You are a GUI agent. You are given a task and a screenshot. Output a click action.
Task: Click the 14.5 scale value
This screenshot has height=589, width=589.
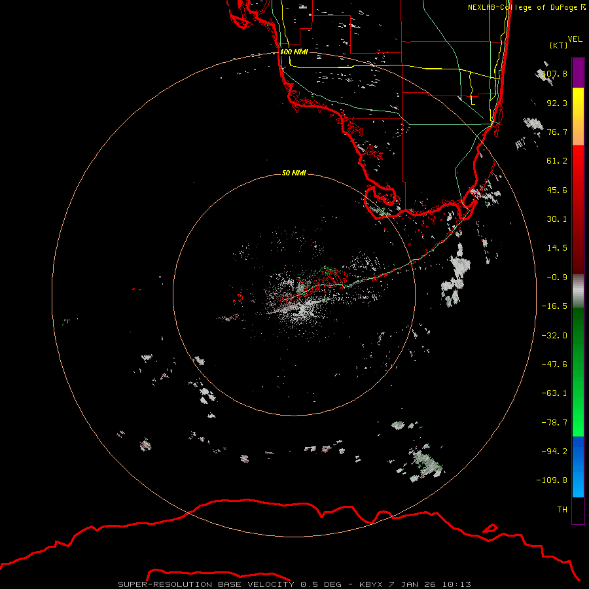coord(557,248)
